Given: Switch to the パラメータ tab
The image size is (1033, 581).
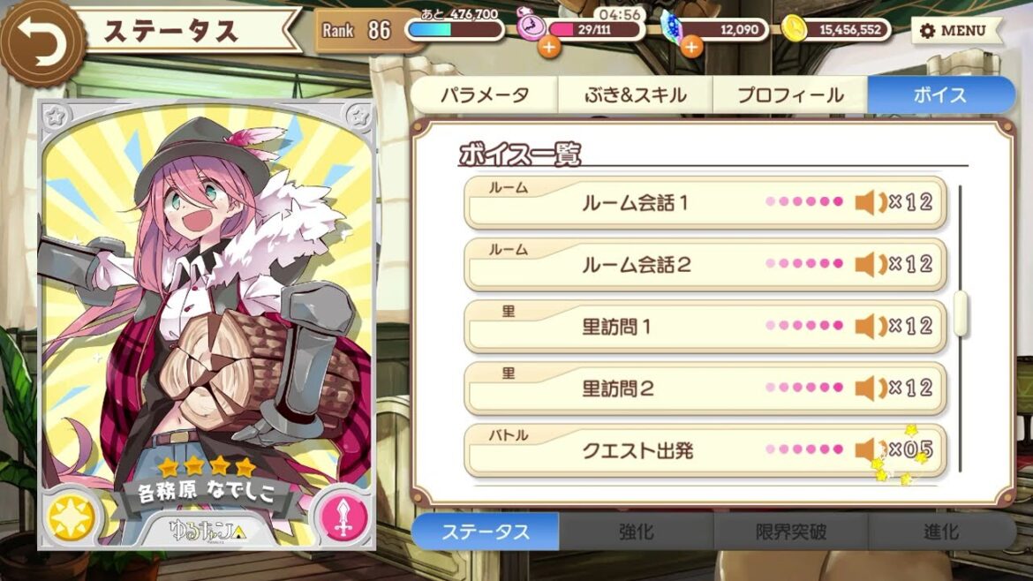Looking at the screenshot, I should pyautogui.click(x=484, y=94).
